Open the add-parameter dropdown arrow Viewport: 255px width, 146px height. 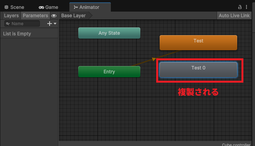55,24
